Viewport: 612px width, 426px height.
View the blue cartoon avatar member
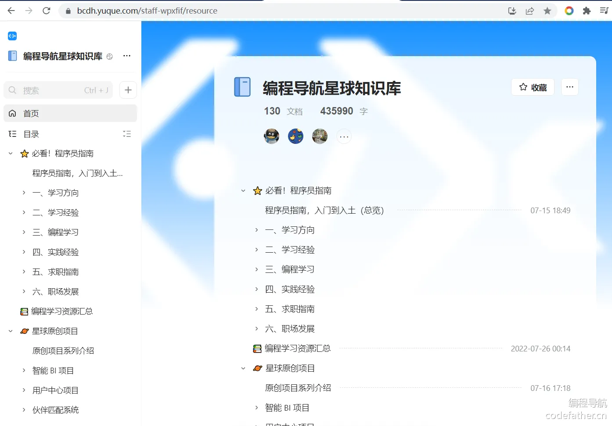pyautogui.click(x=296, y=136)
